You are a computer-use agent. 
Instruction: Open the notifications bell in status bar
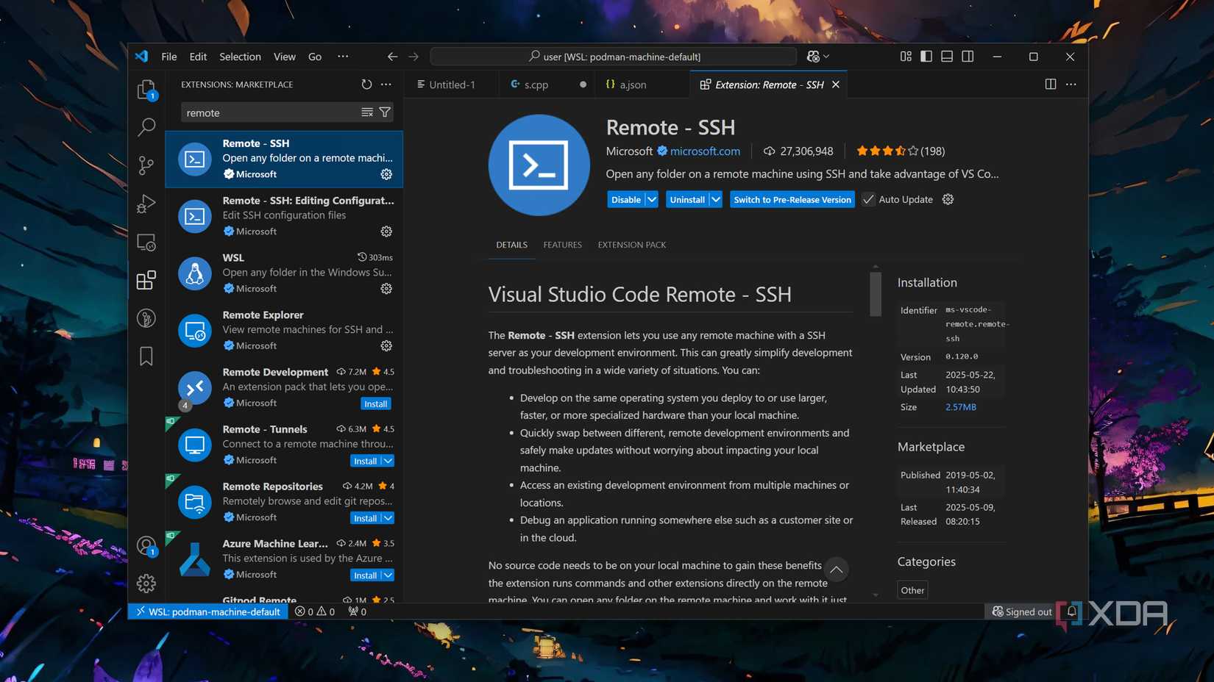point(1071,611)
